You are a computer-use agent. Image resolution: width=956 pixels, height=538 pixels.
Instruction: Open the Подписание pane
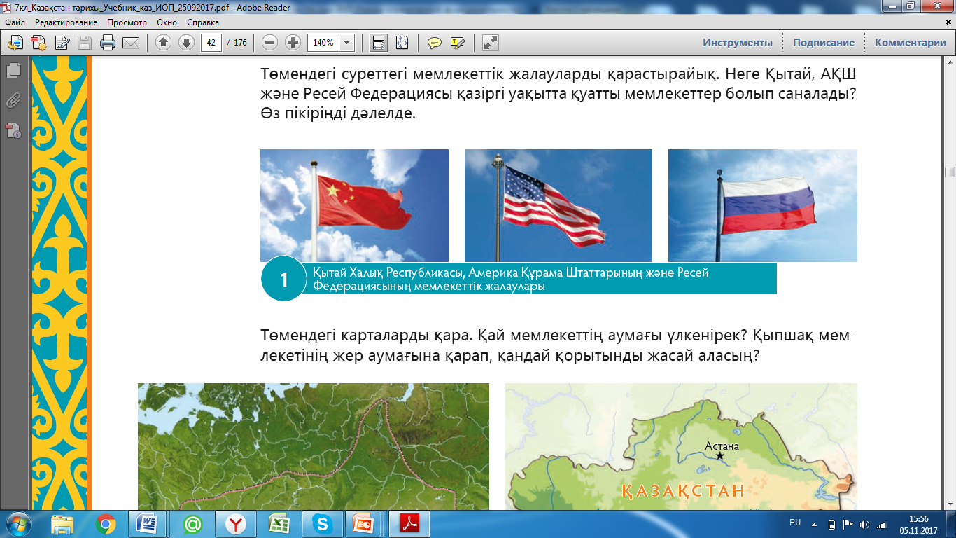point(824,43)
